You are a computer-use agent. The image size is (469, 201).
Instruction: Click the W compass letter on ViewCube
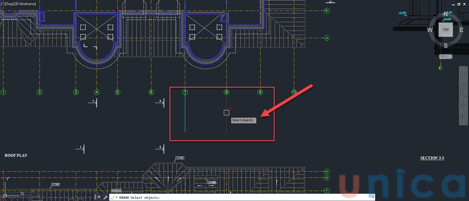[430, 30]
